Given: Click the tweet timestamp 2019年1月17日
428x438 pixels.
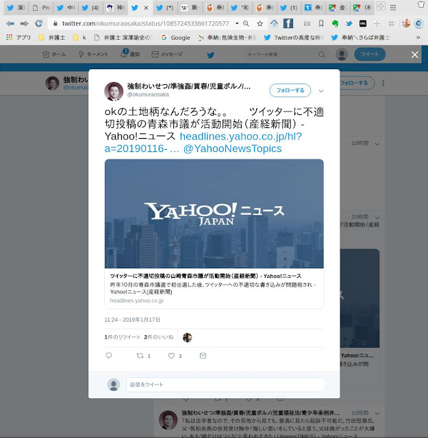Looking at the screenshot, I should (132, 320).
